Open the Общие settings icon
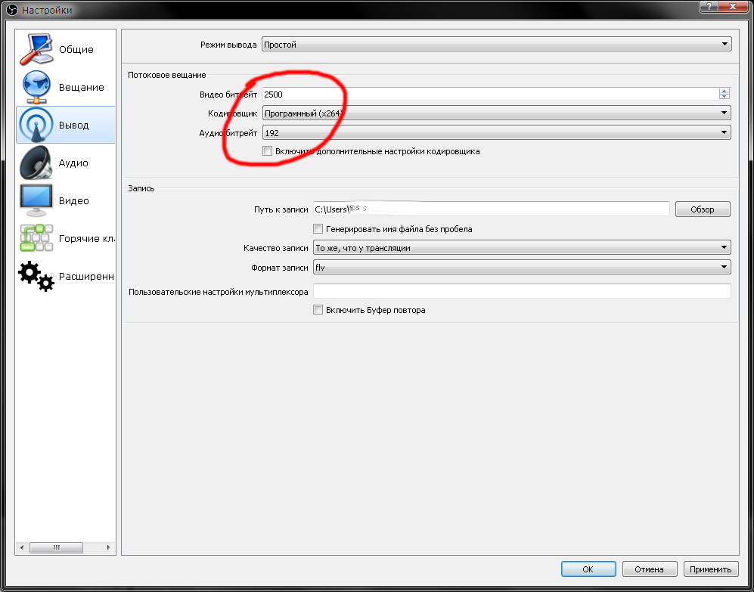754x592 pixels. pos(36,49)
